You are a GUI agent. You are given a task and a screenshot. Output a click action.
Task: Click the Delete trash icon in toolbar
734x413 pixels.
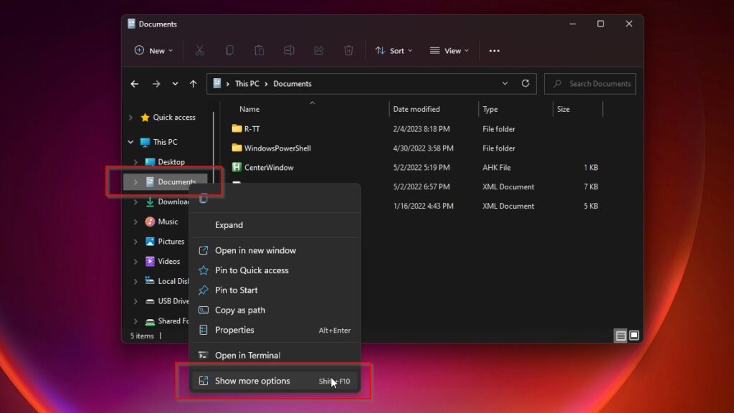click(x=348, y=51)
